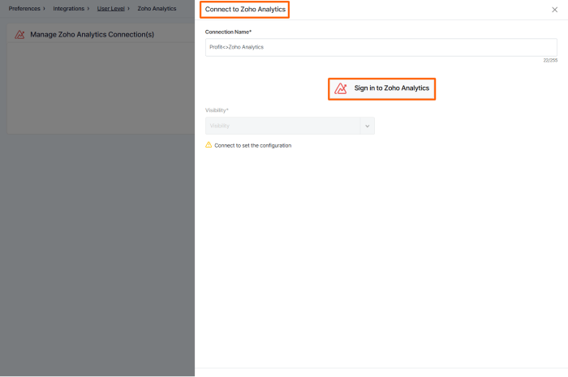This screenshot has height=377, width=568.
Task: Click the 'Visibility*' field label
Action: click(x=217, y=110)
